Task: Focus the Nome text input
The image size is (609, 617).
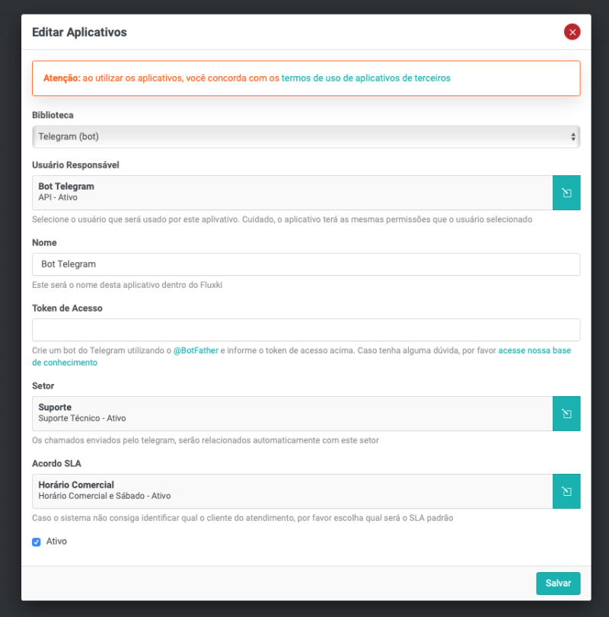Action: tap(305, 264)
